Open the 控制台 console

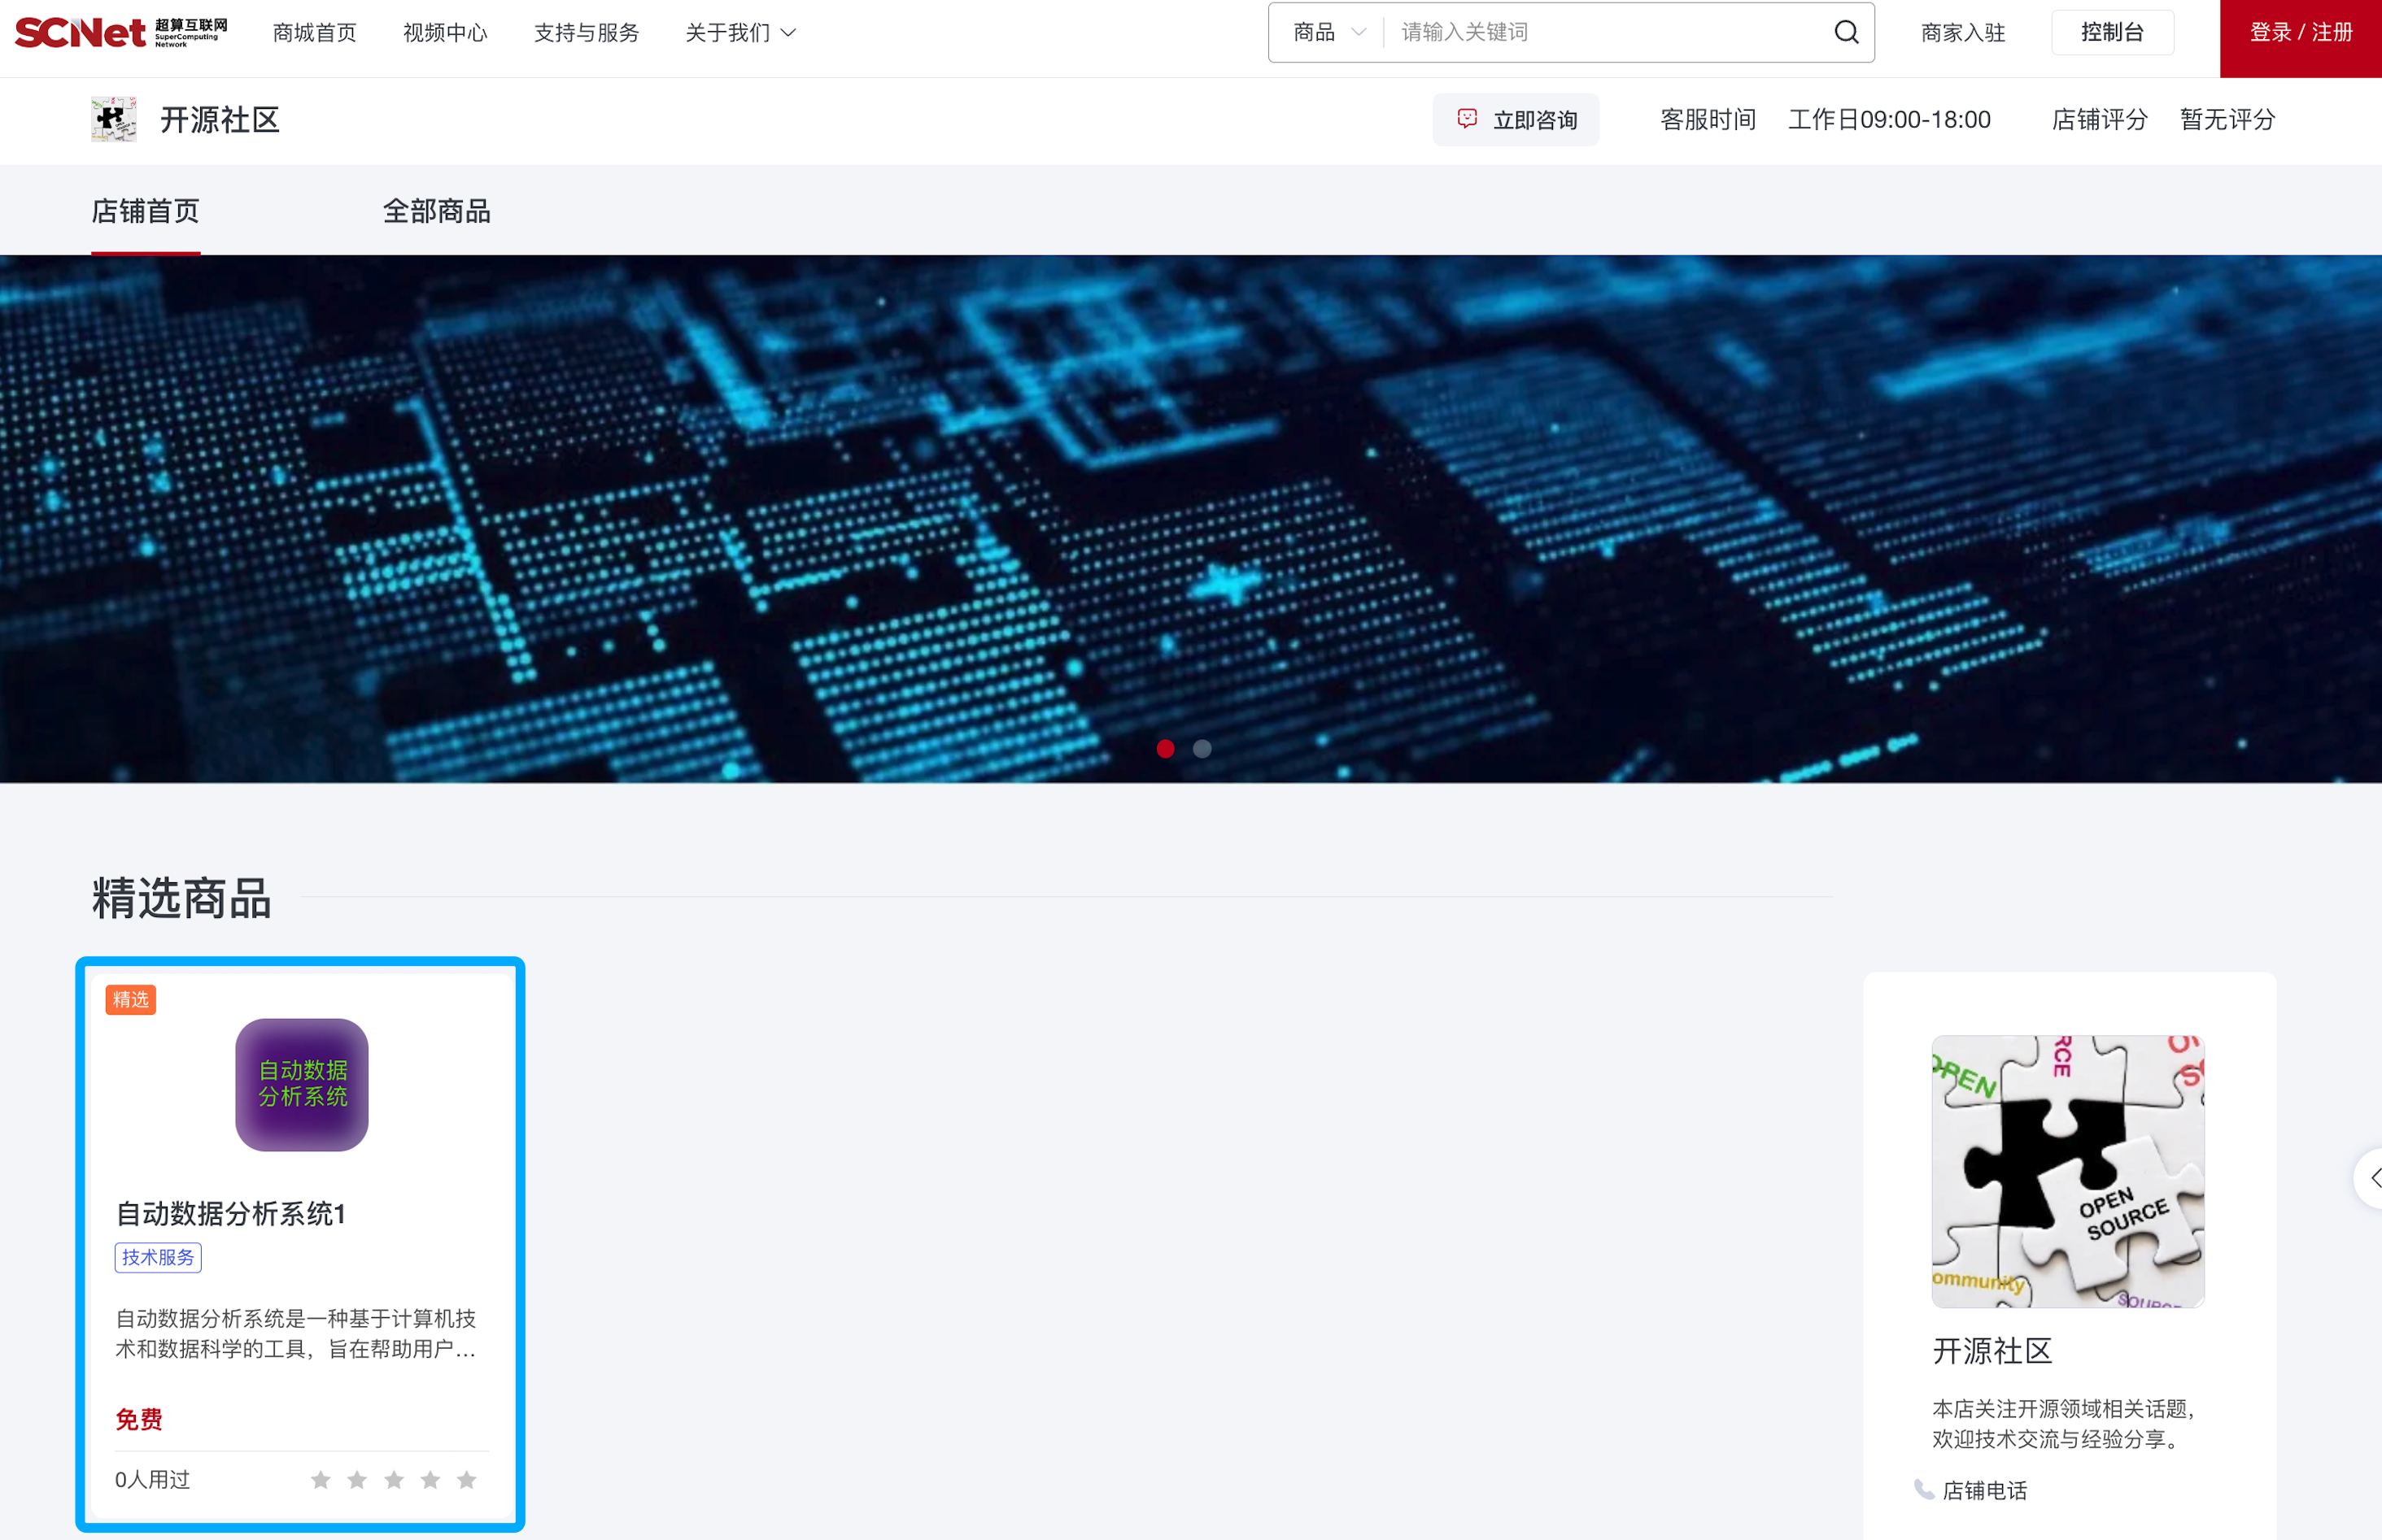point(2113,31)
